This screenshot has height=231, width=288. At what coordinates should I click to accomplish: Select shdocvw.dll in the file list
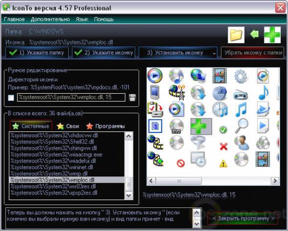click(x=67, y=136)
